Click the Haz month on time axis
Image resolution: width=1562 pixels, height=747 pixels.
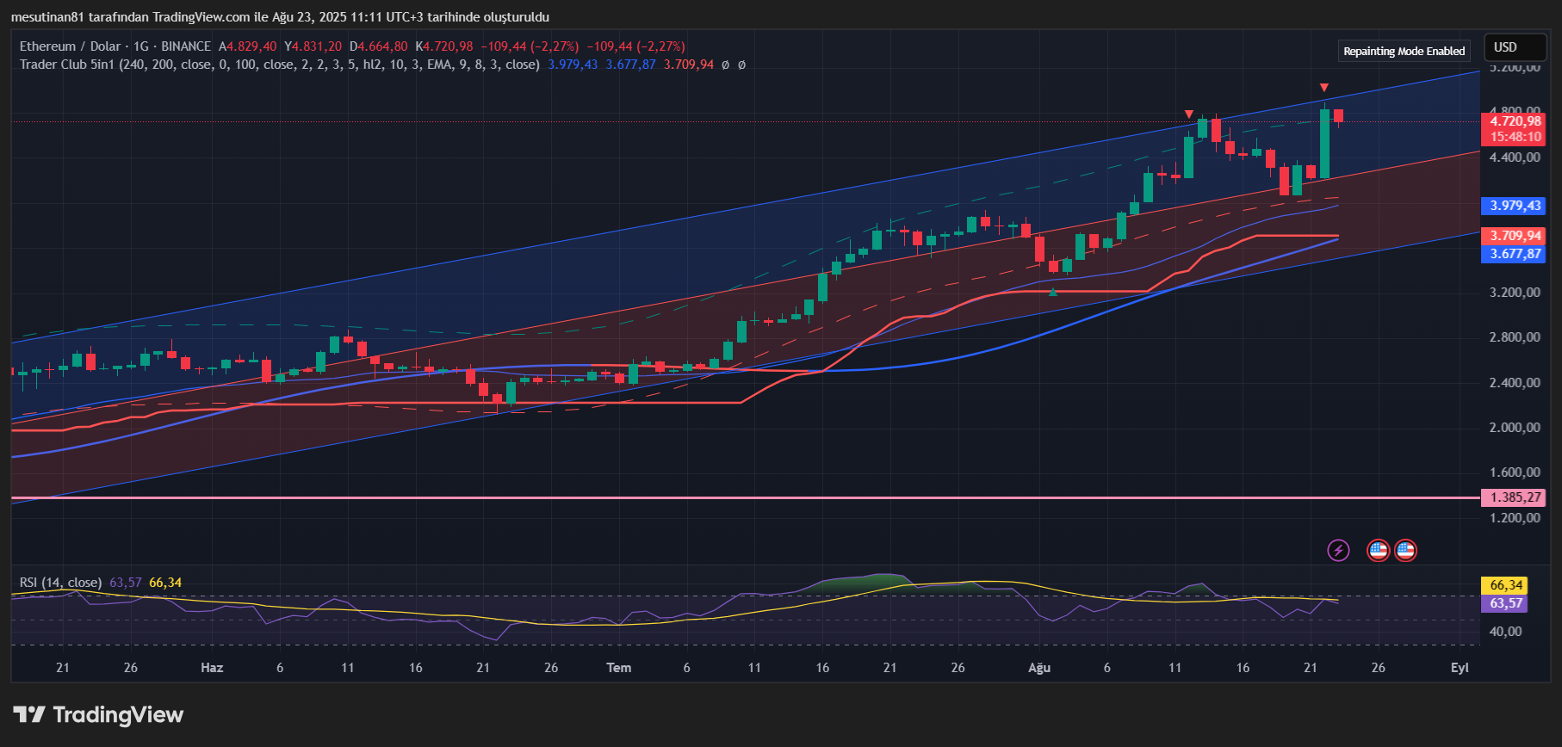(x=212, y=668)
